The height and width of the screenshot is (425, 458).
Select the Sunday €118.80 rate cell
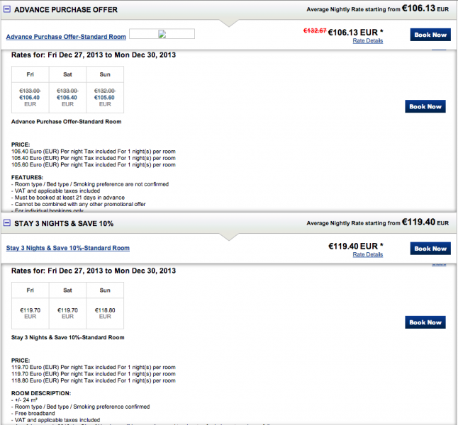[105, 310]
